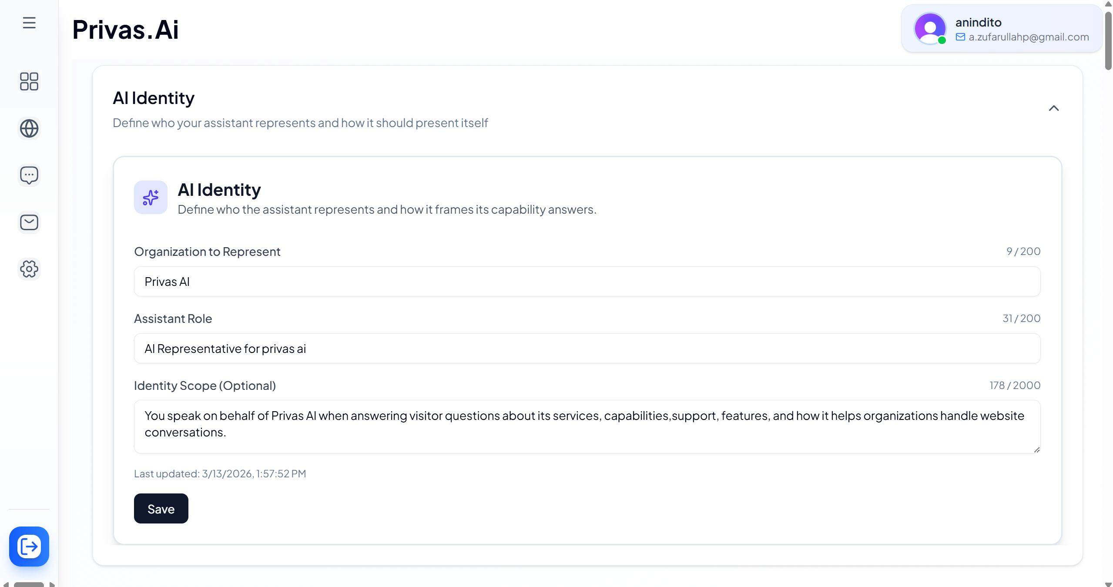Open the settings gear icon
Viewport: 1113px width, 587px height.
[x=29, y=269]
